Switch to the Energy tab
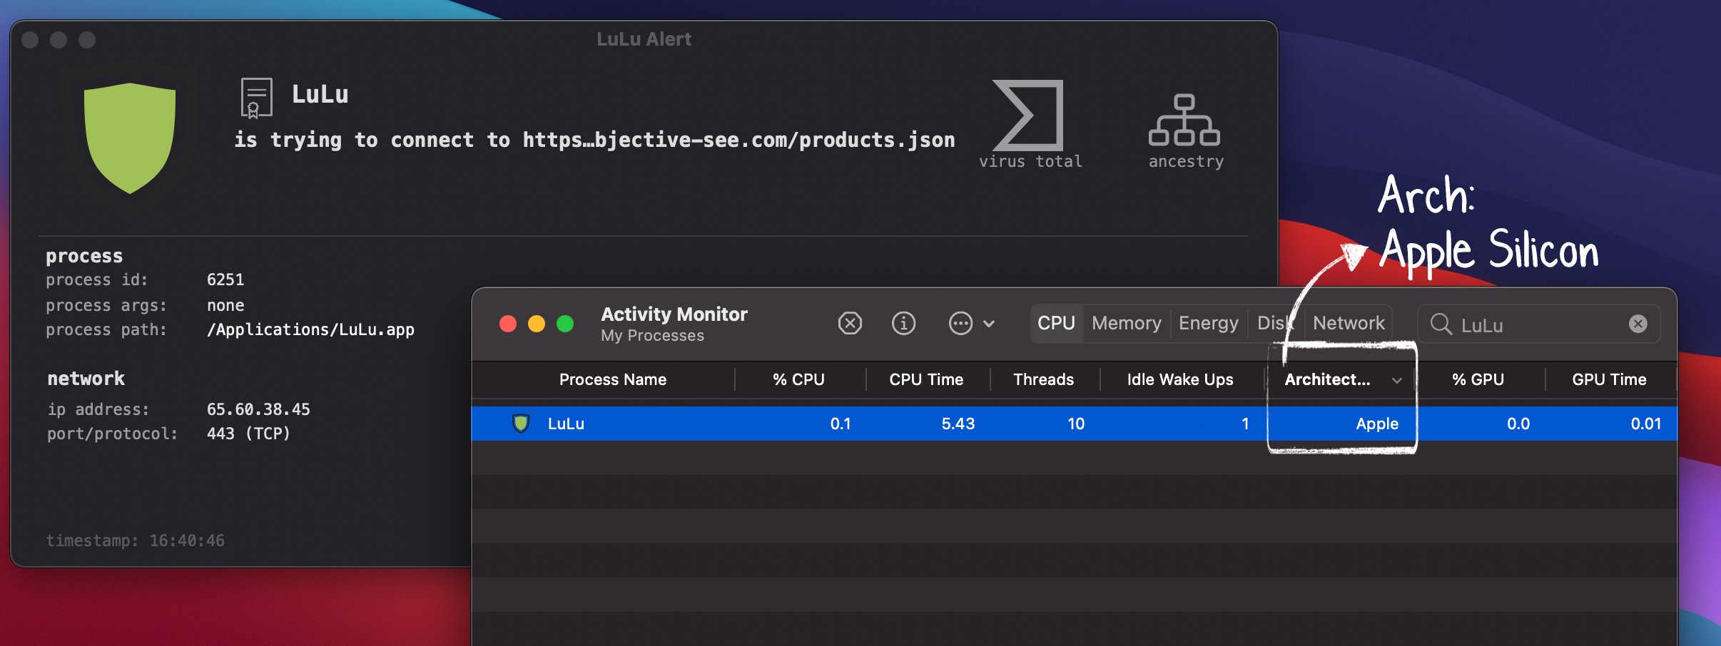The width and height of the screenshot is (1721, 646). (1208, 323)
